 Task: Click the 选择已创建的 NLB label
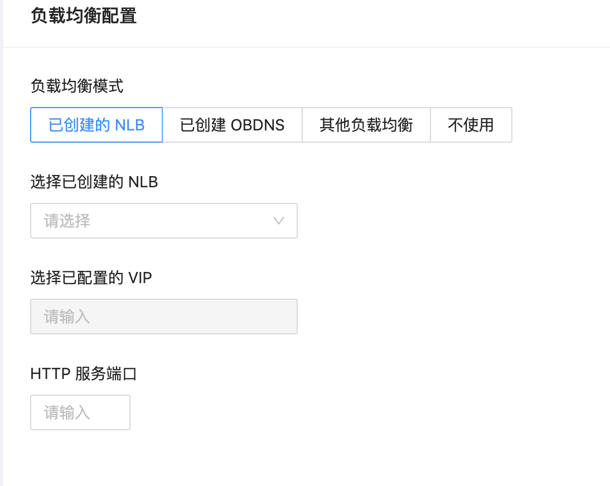click(94, 182)
